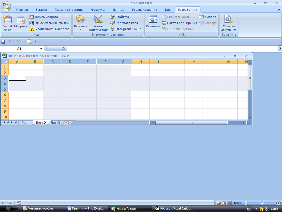The width and height of the screenshot is (282, 212).
Task: Select the Лист1 sheet tab
Action: 26,123
